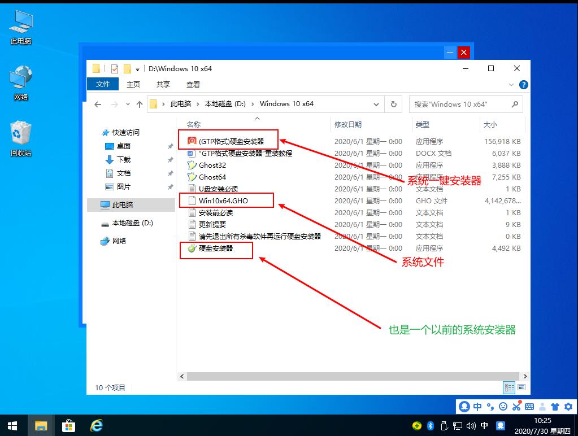Screen dimensions: 578x436
Task: Change input method skin with the shirt icon
Action: [x=555, y=406]
